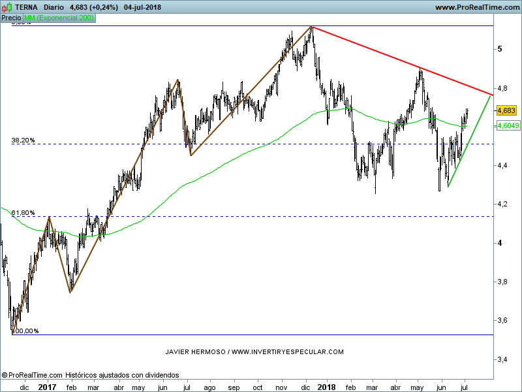Open the www.ProRealTime.com link at top right
Viewport: 522px width, 392px height.
point(476,7)
